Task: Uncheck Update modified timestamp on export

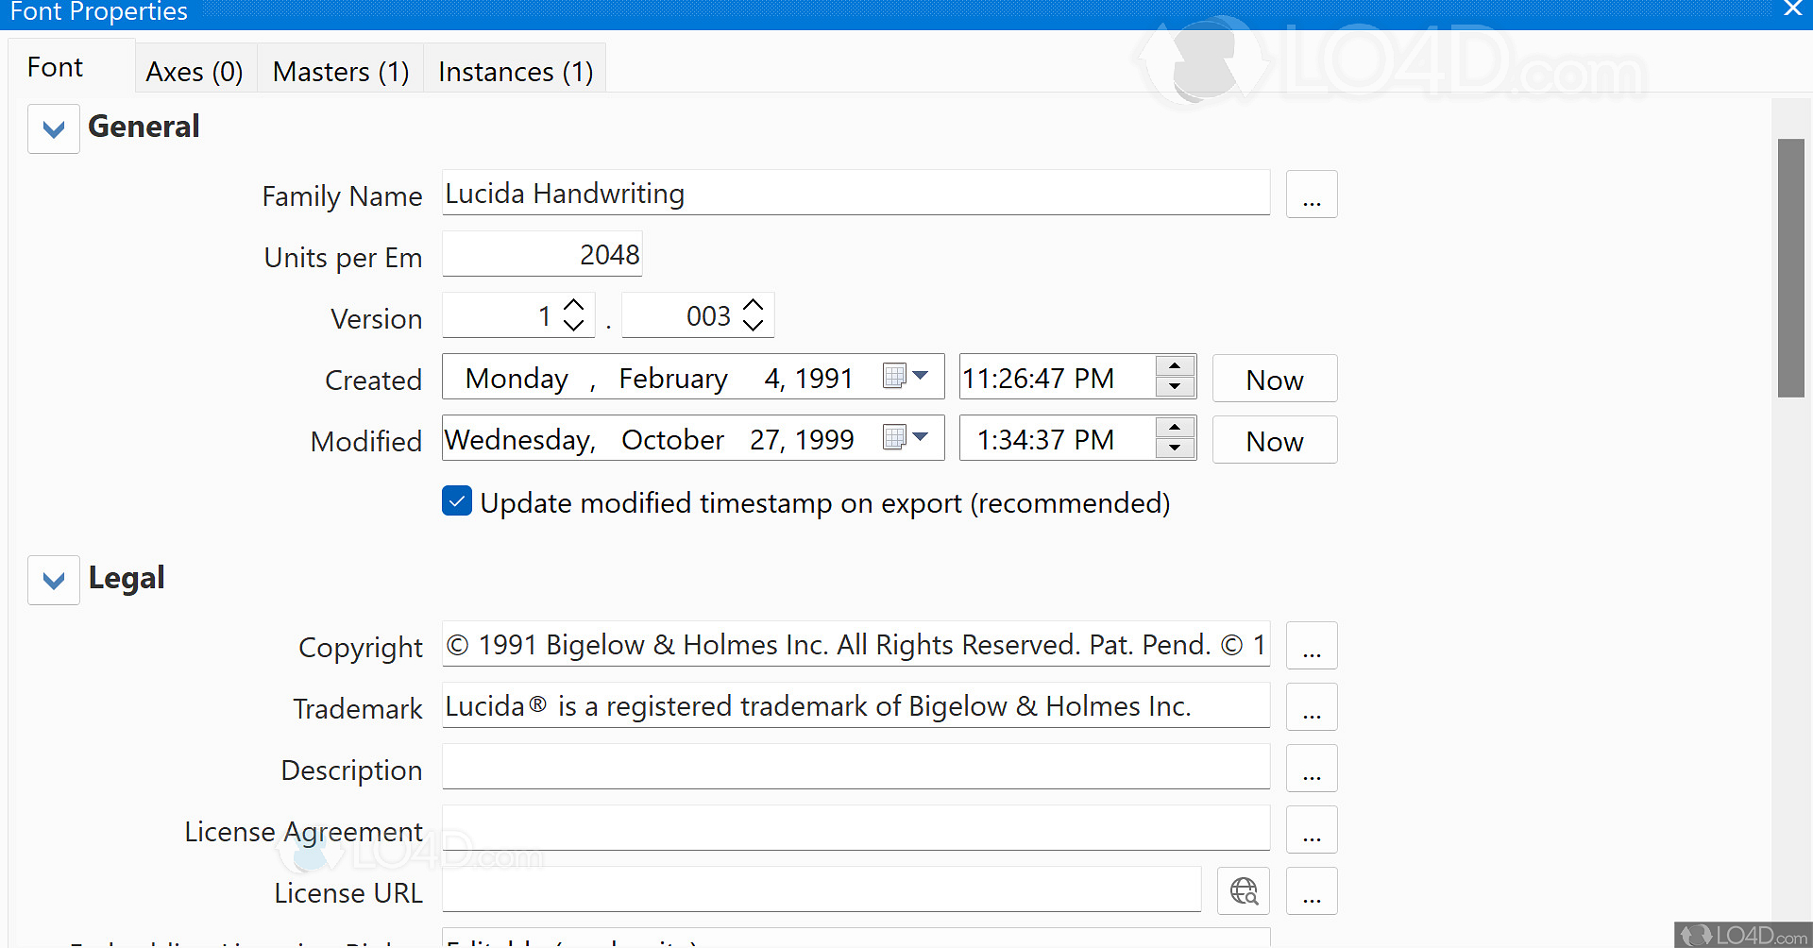Action: 457,501
